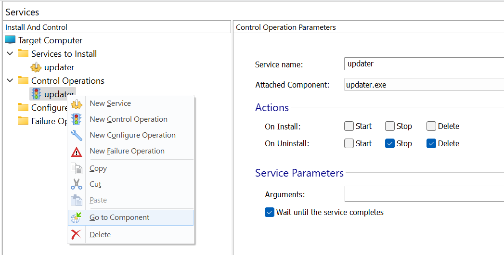This screenshot has height=255, width=504.
Task: Click the Target Computer monitor icon
Action: (x=10, y=40)
